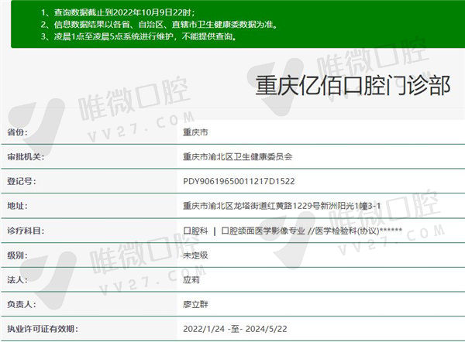Select the level value 未定级

[195, 255]
